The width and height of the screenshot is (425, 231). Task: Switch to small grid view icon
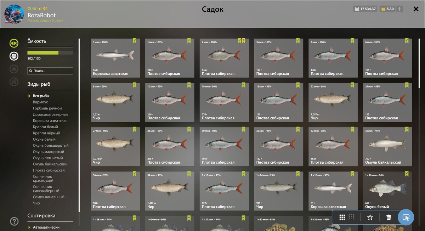pyautogui.click(x=351, y=217)
